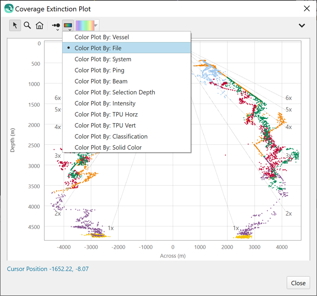Open the rainbow colormap selector
The width and height of the screenshot is (317, 296).
coord(87,26)
